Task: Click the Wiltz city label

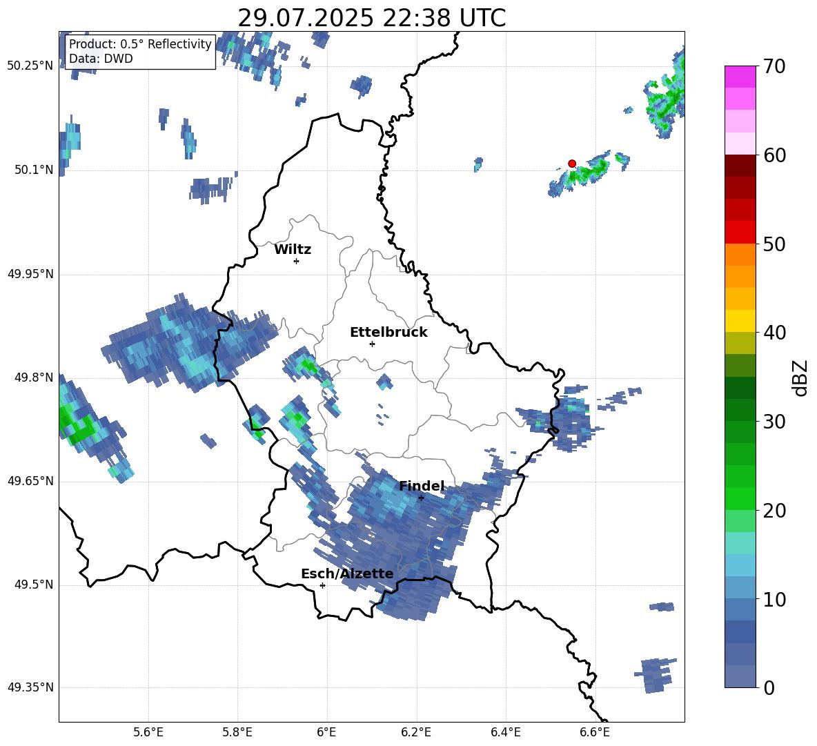Action: tap(293, 250)
